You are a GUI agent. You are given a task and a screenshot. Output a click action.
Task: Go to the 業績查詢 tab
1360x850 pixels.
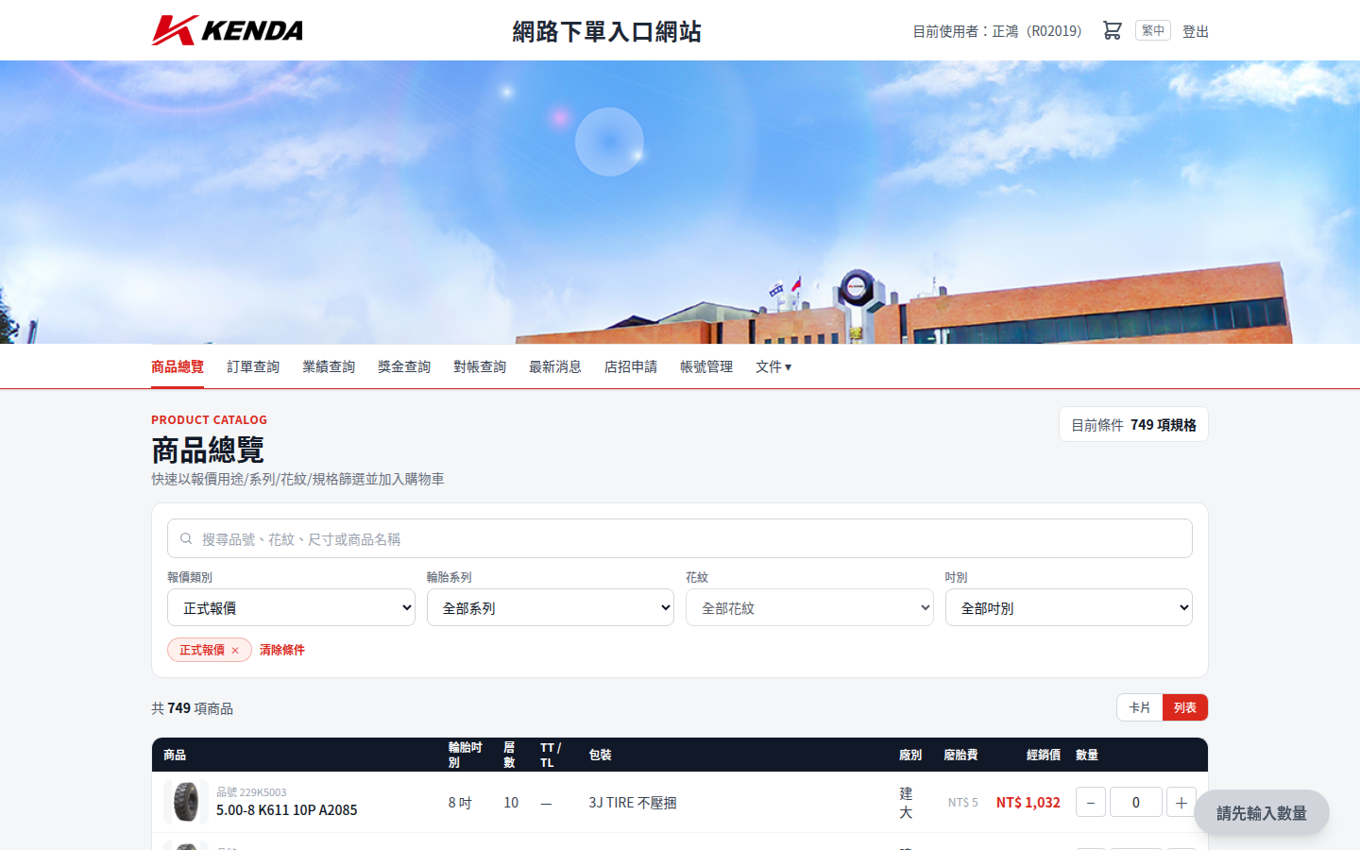pos(329,366)
